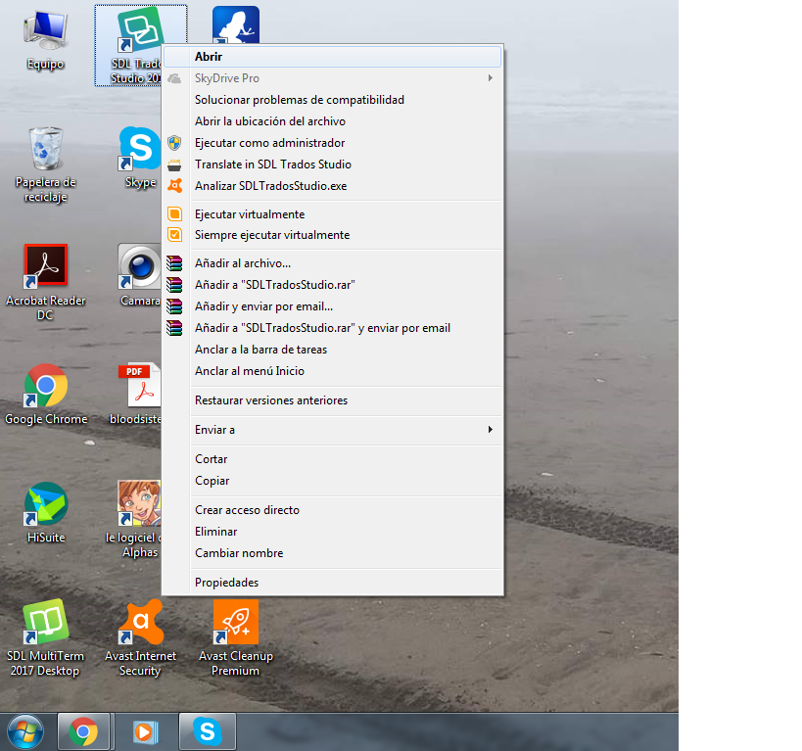Select SDL MultiTerm 2017 Desktop shortcut
This screenshot has height=751, width=802.
(45, 638)
